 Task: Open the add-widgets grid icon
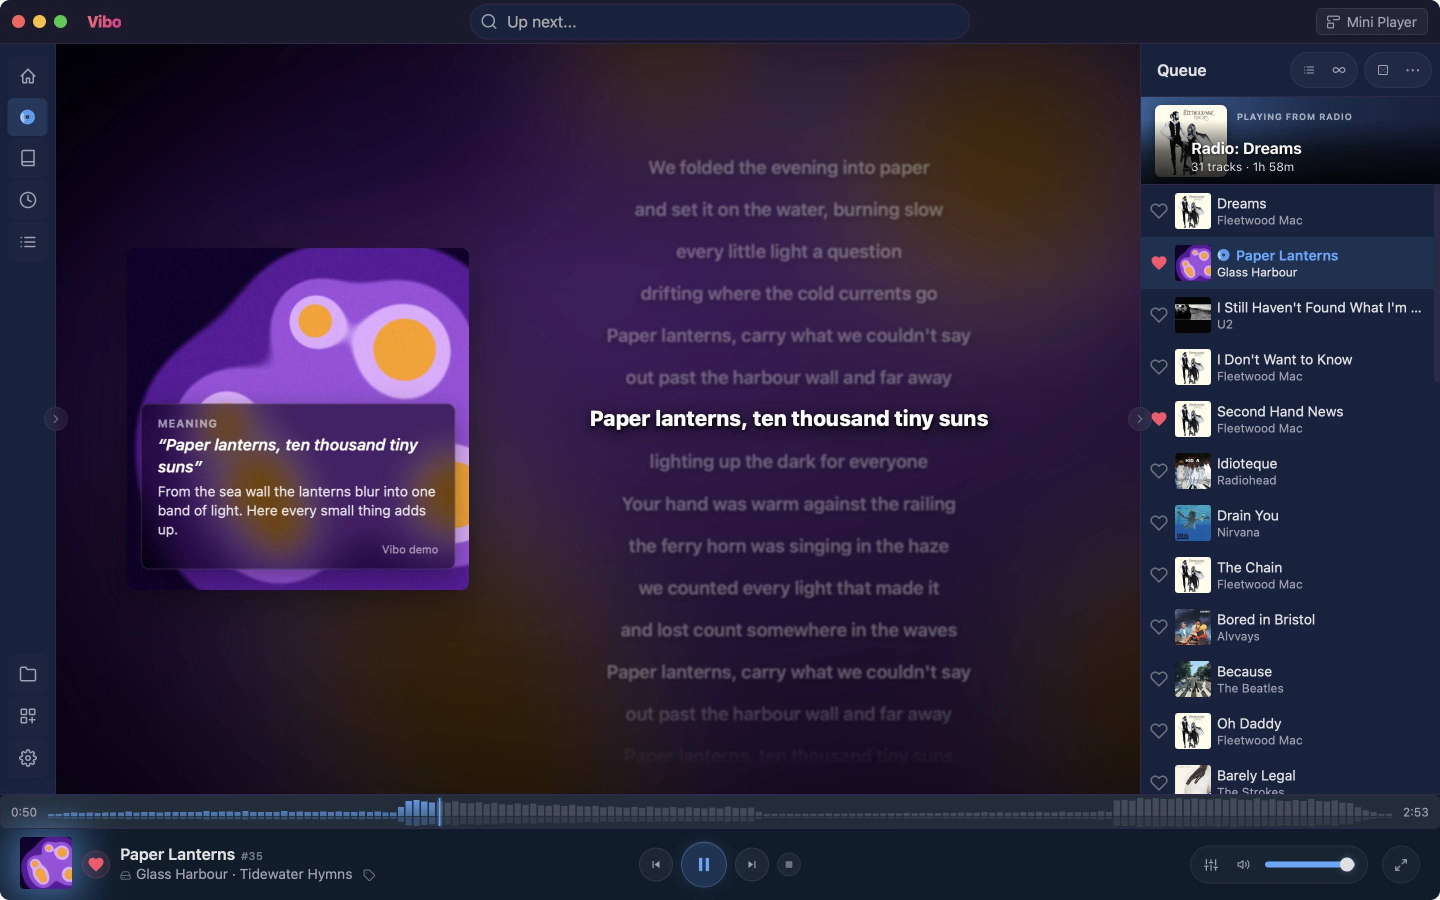pyautogui.click(x=27, y=715)
